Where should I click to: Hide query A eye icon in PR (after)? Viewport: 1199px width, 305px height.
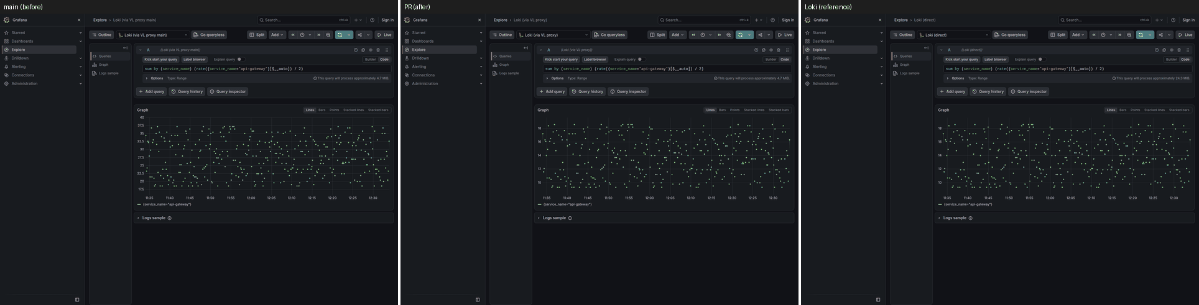771,50
